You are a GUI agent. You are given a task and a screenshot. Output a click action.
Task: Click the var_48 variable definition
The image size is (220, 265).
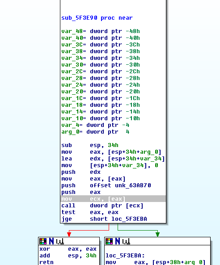(101, 31)
